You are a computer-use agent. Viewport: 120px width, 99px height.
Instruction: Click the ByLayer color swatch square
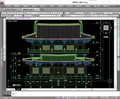[x=64, y=16]
